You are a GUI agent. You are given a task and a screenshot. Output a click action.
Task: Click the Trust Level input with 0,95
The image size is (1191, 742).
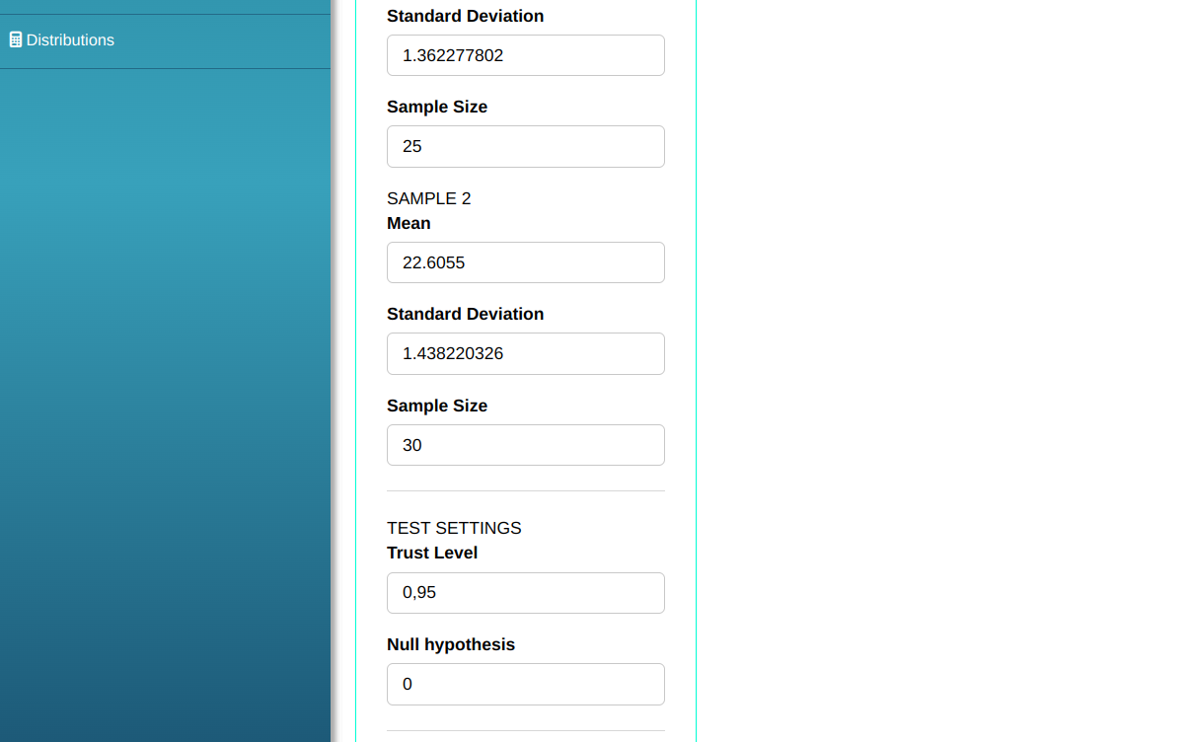[x=525, y=593]
